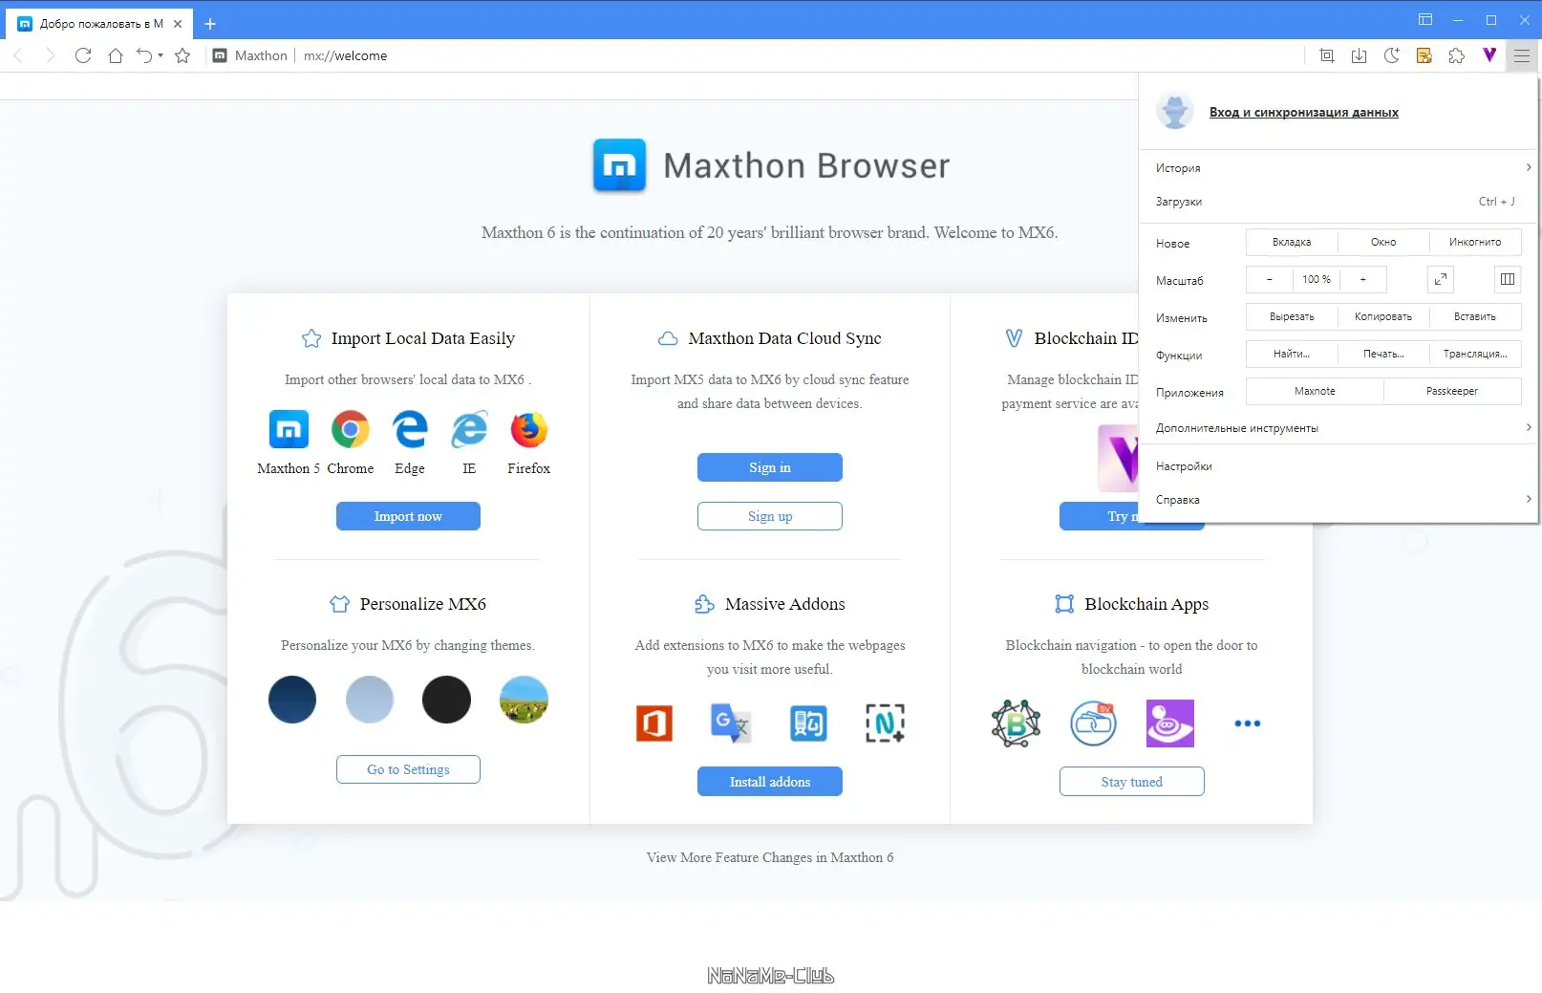Open the extensions puzzle icon

pyautogui.click(x=1457, y=55)
